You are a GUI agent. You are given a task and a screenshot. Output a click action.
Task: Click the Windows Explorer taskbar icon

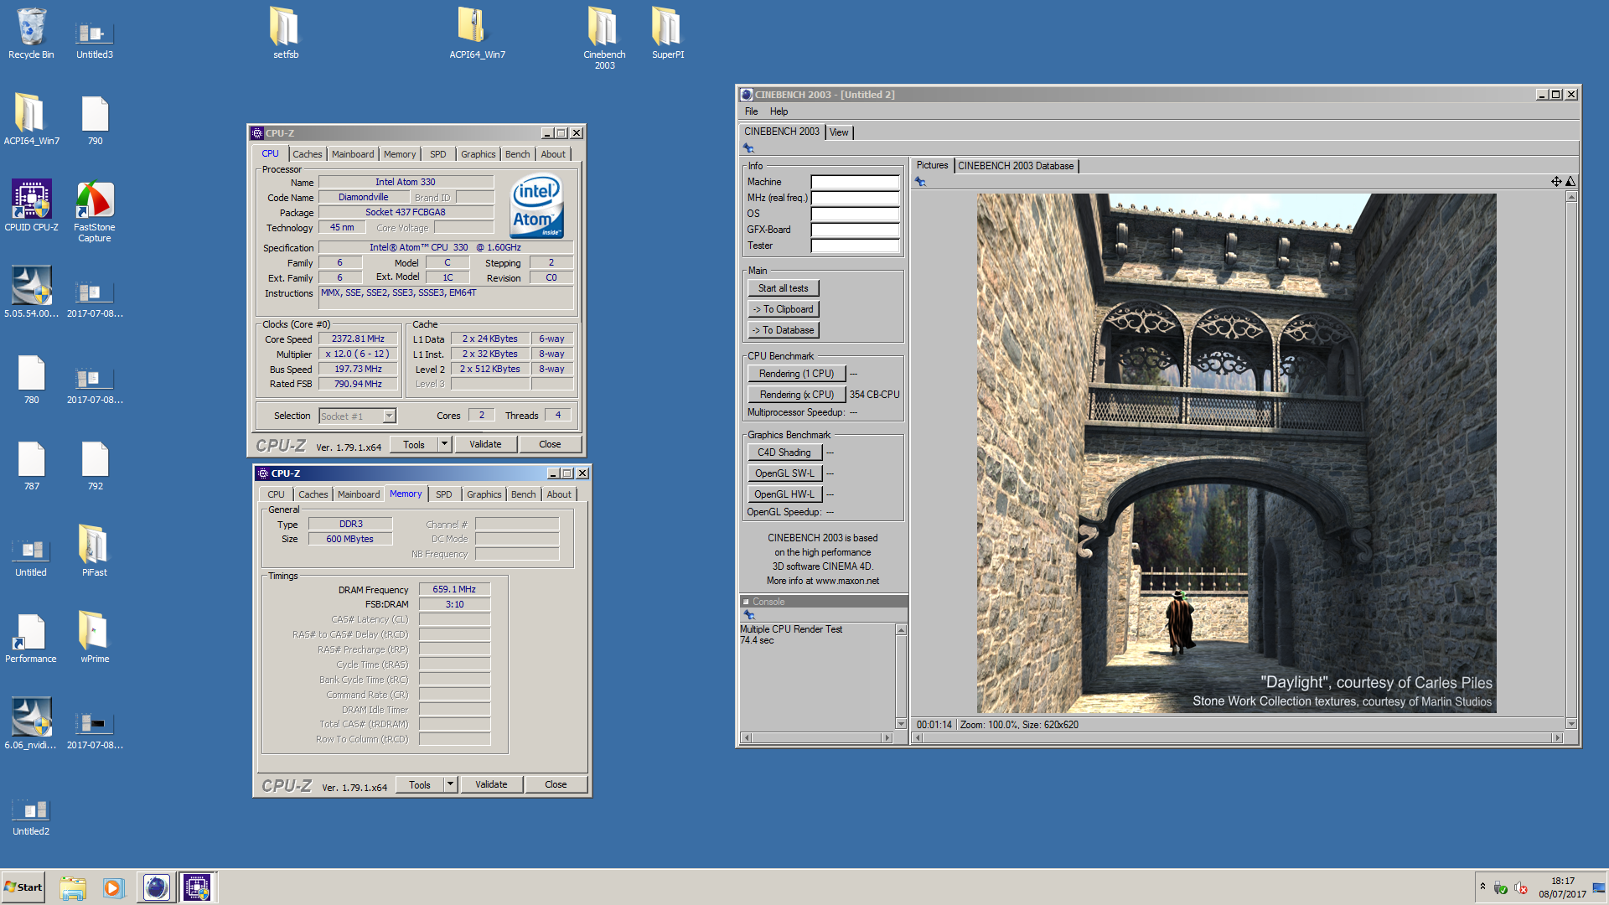73,887
